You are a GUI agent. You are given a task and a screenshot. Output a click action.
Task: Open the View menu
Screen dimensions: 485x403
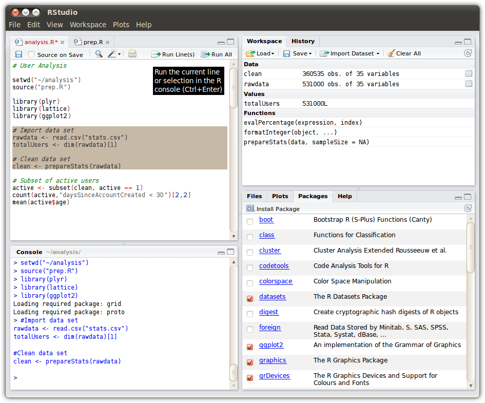tap(55, 25)
